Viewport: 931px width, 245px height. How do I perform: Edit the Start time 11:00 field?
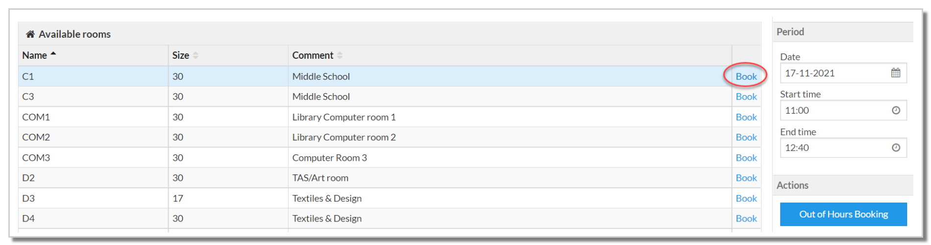[833, 110]
